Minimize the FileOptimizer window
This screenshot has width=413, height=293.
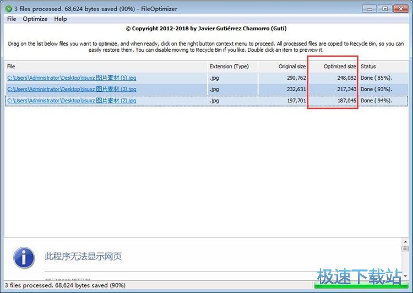369,9
